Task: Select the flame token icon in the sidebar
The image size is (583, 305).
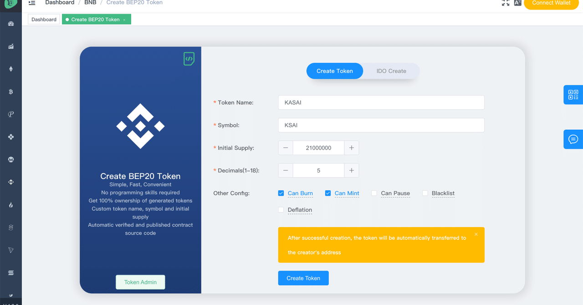Action: [11, 205]
